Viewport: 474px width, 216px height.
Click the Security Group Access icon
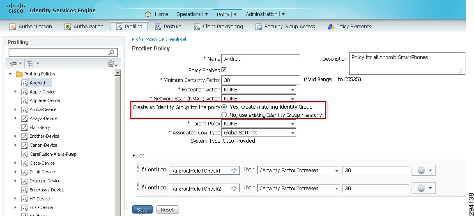[x=258, y=27]
